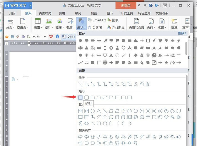The height and width of the screenshot is (146, 197).
Task: Pick the right arrow in 箭头总汇
Action: pyautogui.click(x=80, y=137)
